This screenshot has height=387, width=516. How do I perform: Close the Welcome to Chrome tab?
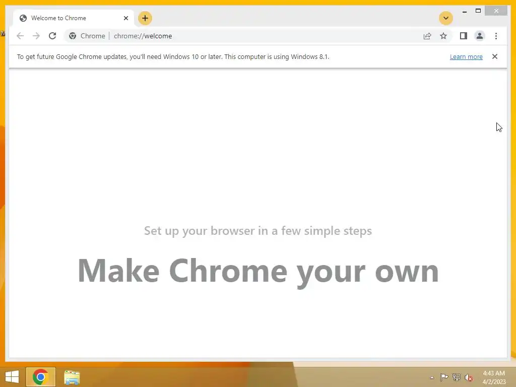point(125,18)
